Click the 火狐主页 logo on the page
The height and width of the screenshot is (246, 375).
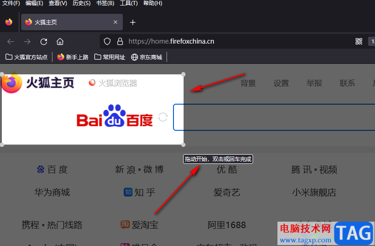[38, 83]
